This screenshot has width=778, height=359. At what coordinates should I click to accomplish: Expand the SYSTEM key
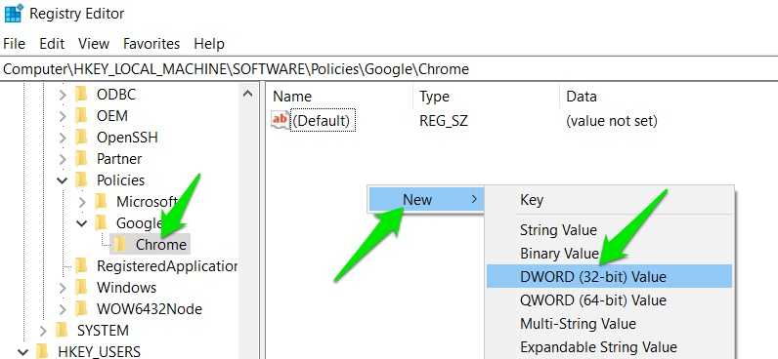click(43, 331)
